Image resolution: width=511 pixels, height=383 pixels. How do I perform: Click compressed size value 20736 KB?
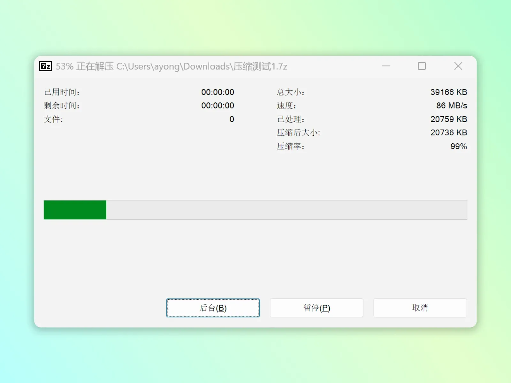[449, 133]
